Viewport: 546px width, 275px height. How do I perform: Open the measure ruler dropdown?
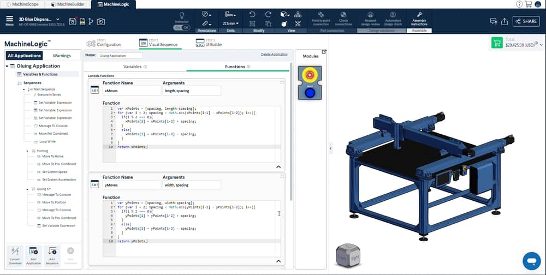point(206,23)
